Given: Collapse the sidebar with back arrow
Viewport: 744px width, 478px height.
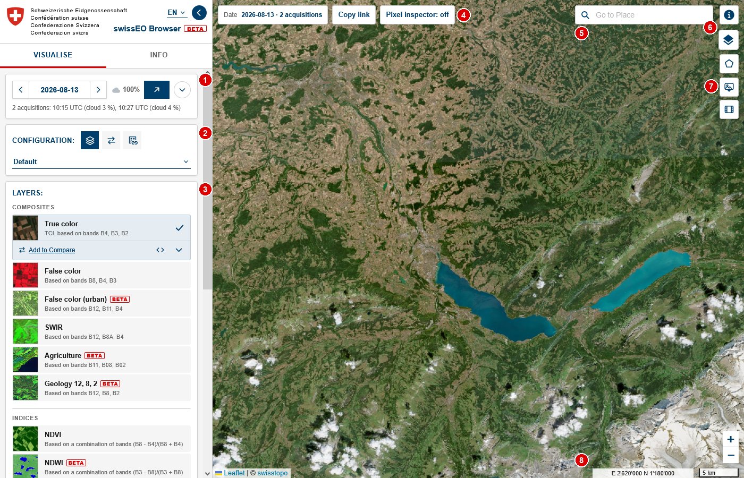Looking at the screenshot, I should pyautogui.click(x=199, y=12).
